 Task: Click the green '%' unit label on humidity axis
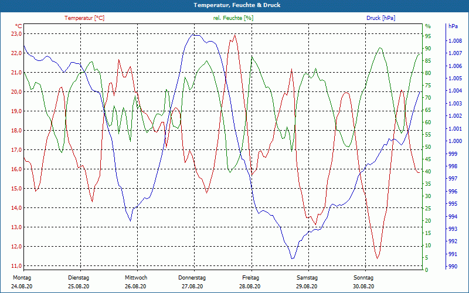coord(428,26)
